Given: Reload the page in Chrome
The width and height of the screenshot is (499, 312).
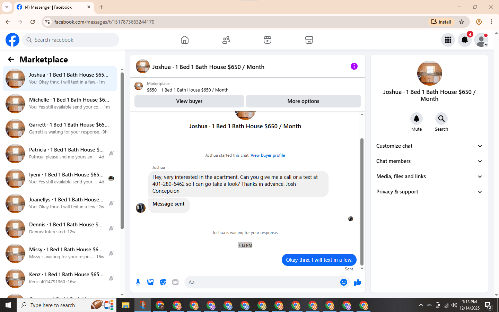Looking at the screenshot, I should tap(33, 22).
